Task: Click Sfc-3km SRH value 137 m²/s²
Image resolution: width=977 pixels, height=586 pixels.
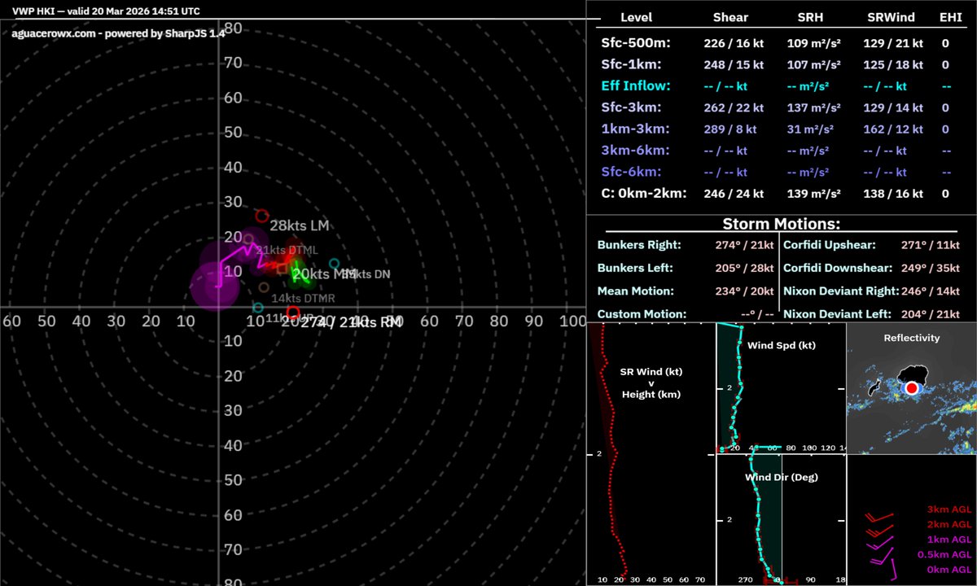Action: (x=815, y=107)
